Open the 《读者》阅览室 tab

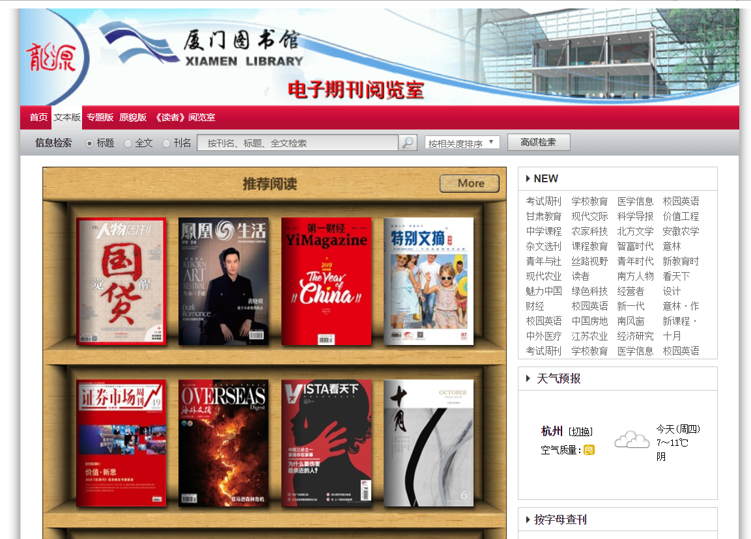pyautogui.click(x=184, y=117)
